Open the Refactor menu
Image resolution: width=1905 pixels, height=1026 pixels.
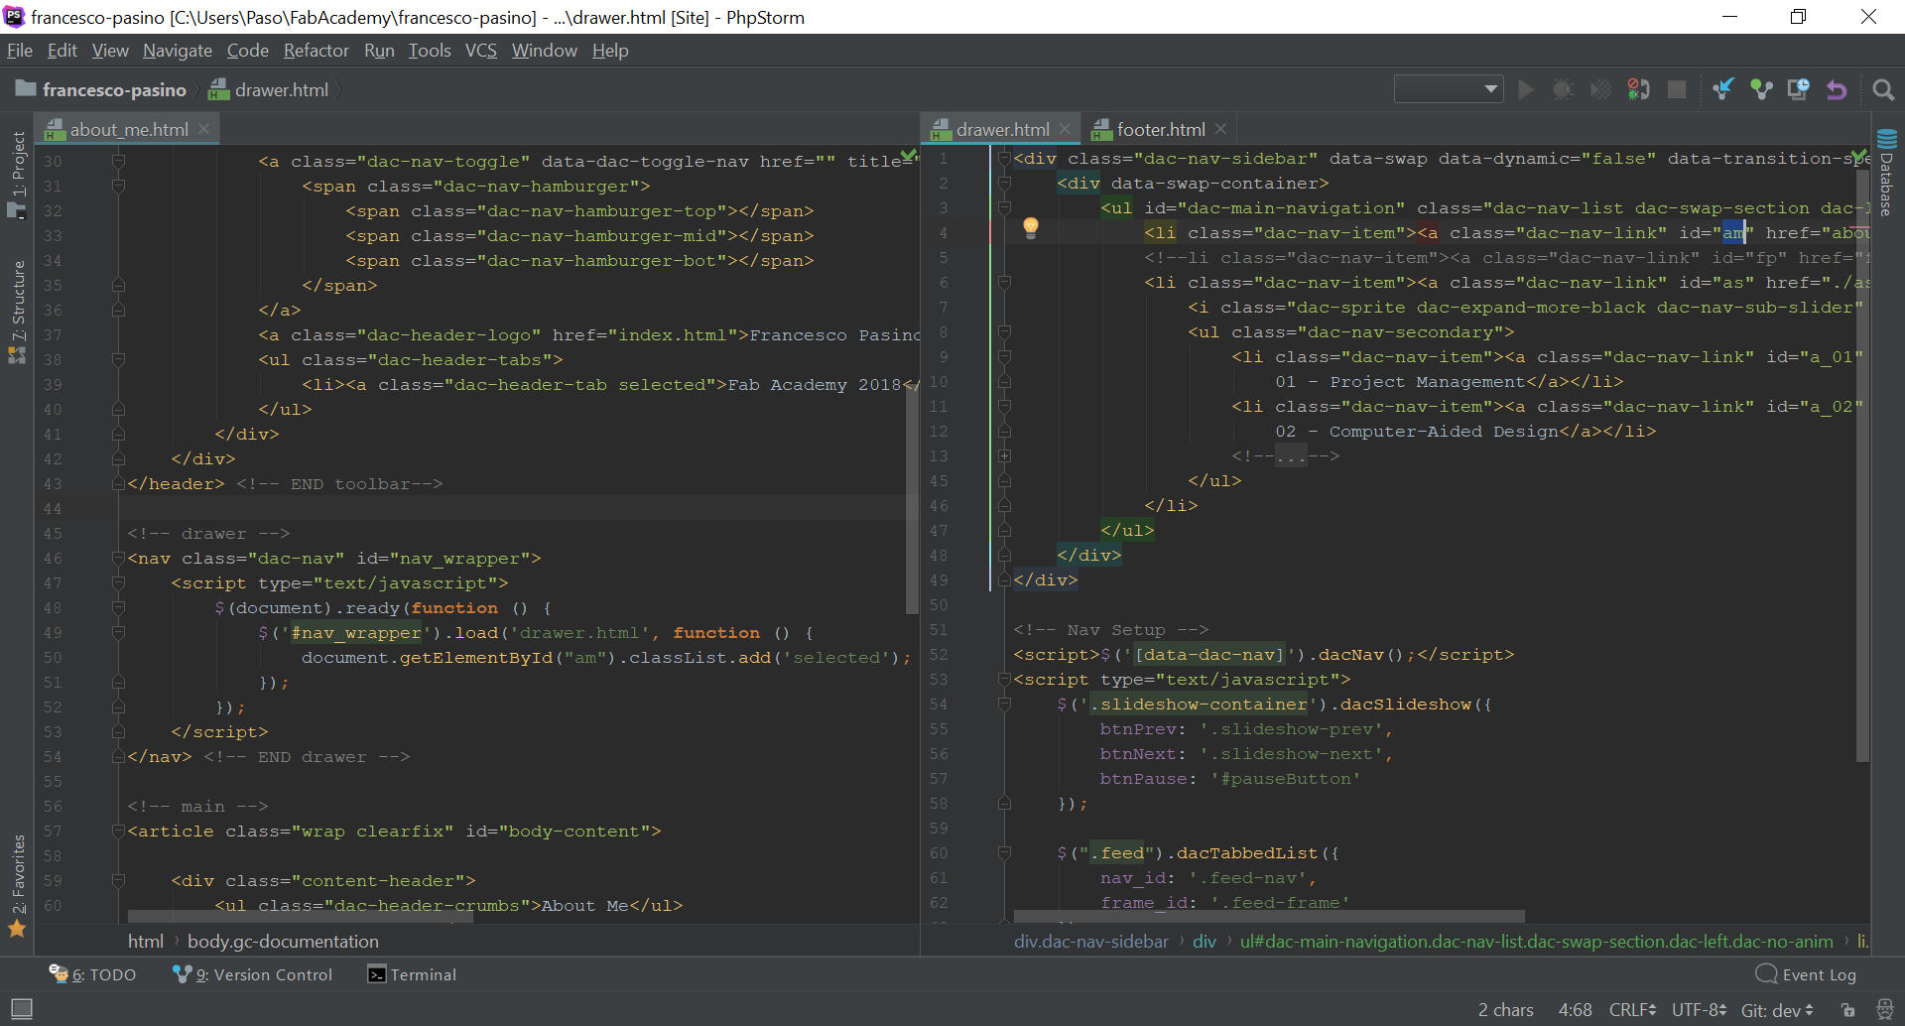pyautogui.click(x=317, y=51)
